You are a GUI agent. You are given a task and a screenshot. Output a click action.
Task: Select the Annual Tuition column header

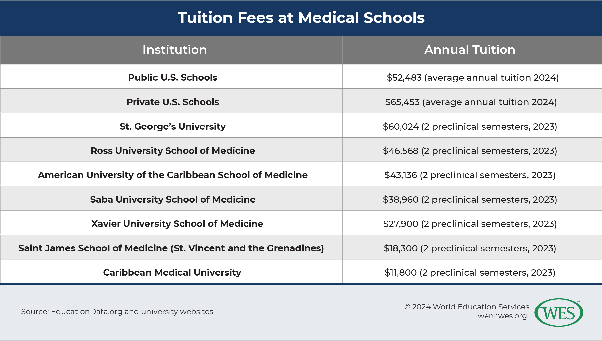(470, 50)
